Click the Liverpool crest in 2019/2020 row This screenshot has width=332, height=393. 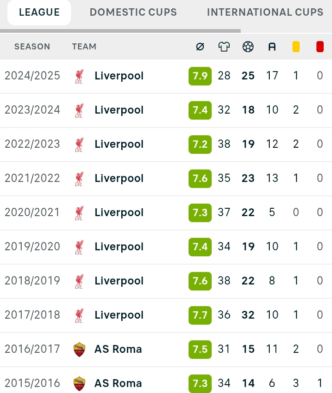click(x=79, y=247)
